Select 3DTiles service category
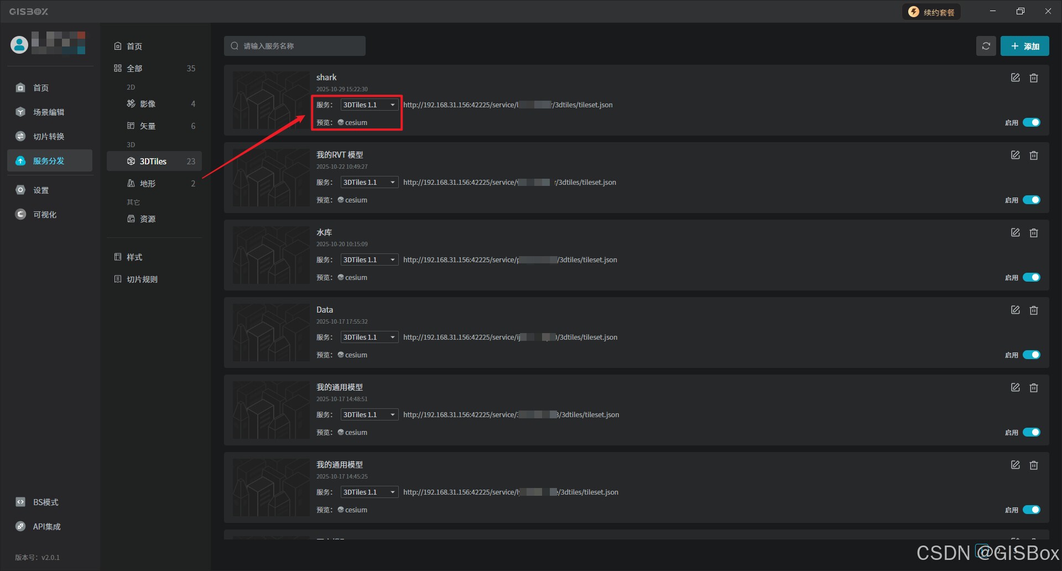The image size is (1062, 571). click(154, 161)
